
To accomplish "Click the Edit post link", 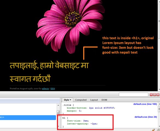I will point(53,88).
